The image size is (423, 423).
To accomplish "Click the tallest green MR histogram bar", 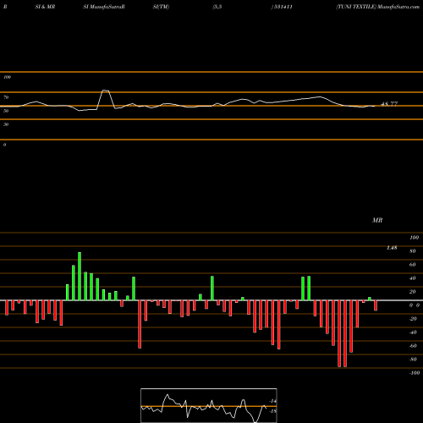I will [x=80, y=276].
